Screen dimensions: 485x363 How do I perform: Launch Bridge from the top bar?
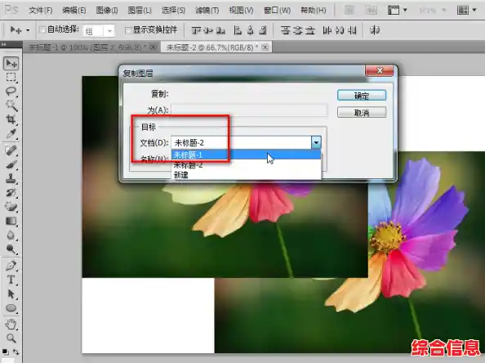click(349, 11)
